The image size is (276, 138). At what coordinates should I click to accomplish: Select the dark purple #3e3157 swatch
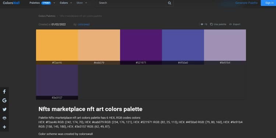[x=57, y=80]
